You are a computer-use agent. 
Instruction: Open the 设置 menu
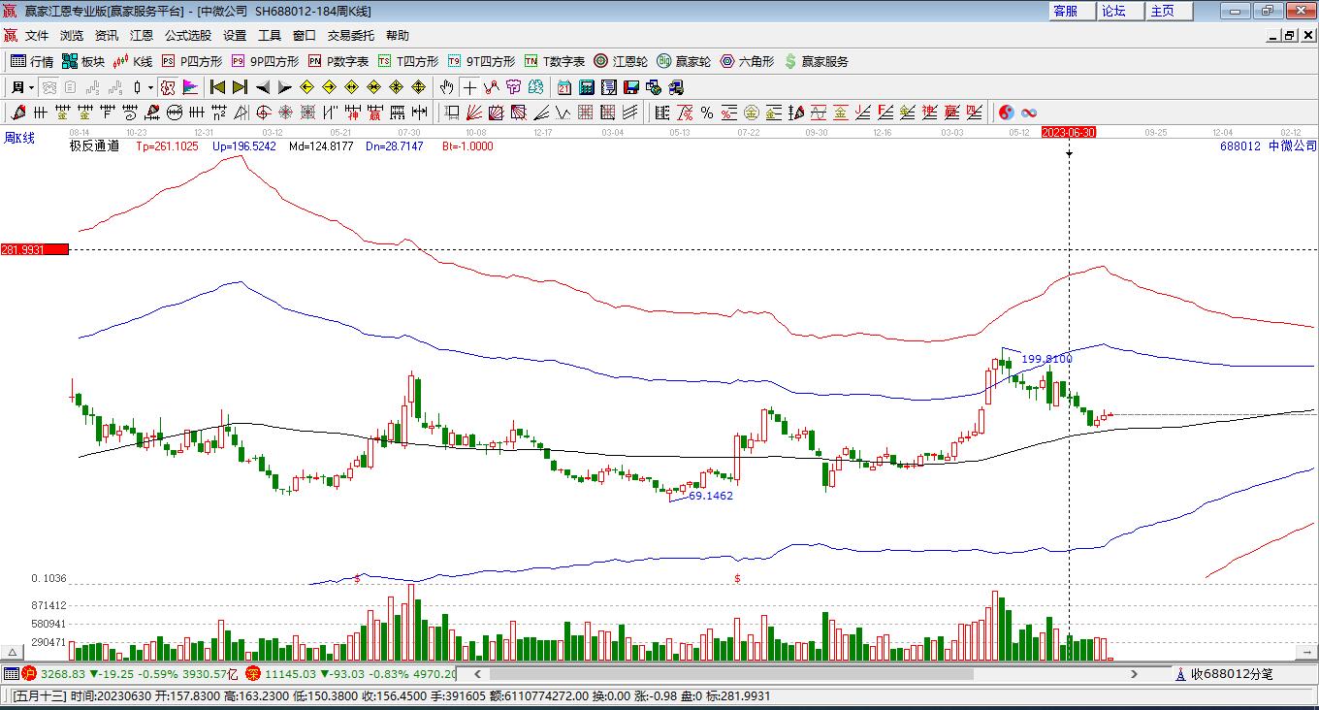[x=235, y=36]
